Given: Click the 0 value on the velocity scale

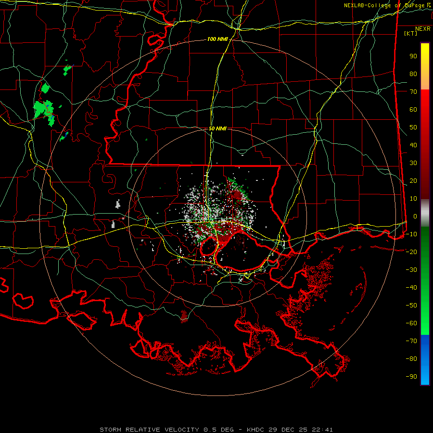Looking at the screenshot, I should pyautogui.click(x=415, y=216).
